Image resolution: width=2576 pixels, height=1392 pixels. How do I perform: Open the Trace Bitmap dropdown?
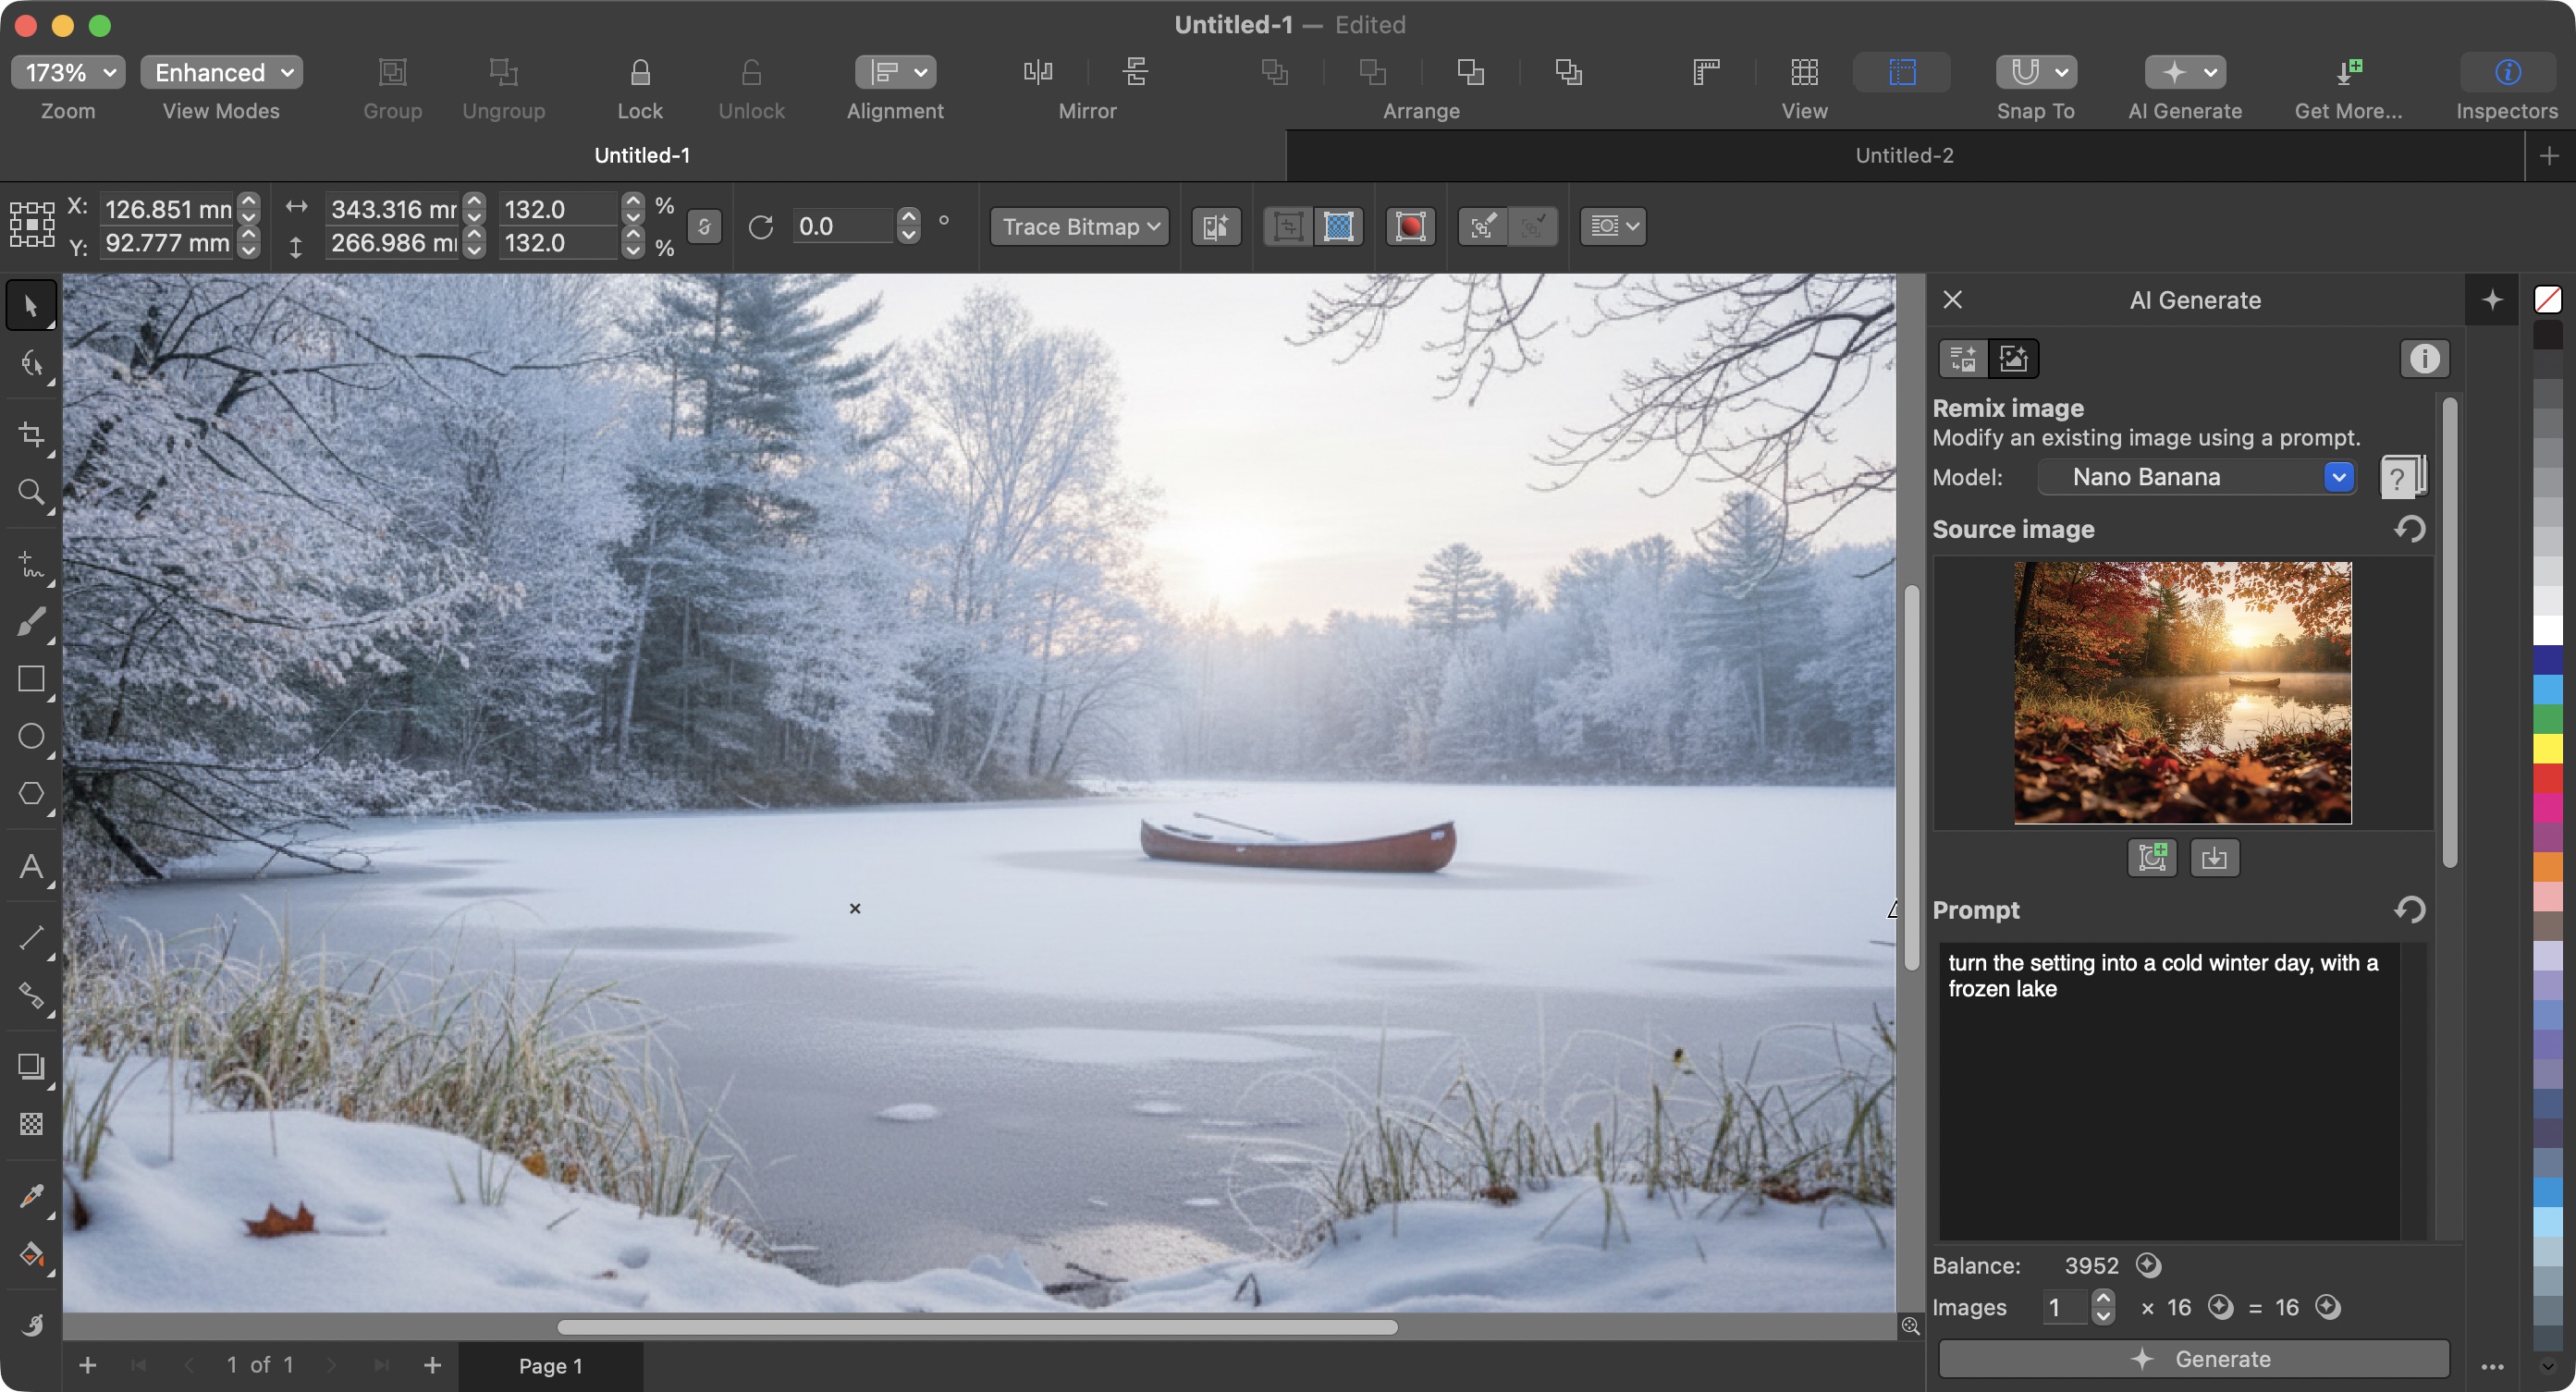click(x=1078, y=226)
